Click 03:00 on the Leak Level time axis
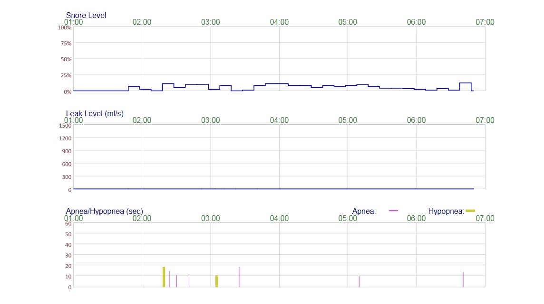The height and width of the screenshot is (304, 544). tap(211, 120)
